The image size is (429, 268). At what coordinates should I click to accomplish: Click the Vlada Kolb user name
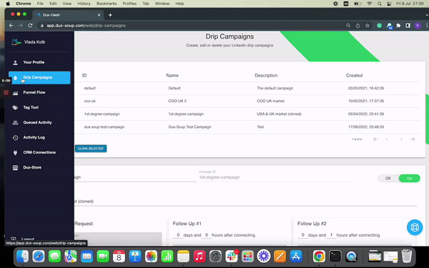(x=35, y=42)
